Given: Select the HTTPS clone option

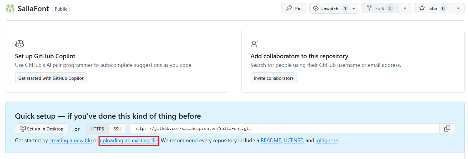Looking at the screenshot, I should tap(97, 129).
